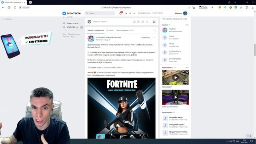The height and width of the screenshot is (144, 256).
Task: Open the notifications bell
Action: tap(121, 13)
